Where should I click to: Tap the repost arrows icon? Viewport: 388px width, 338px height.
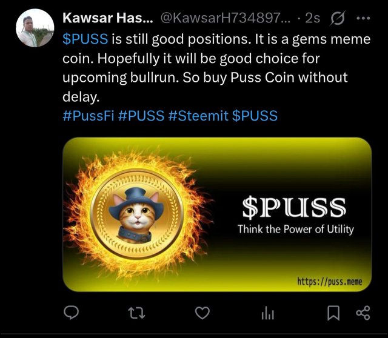click(138, 313)
